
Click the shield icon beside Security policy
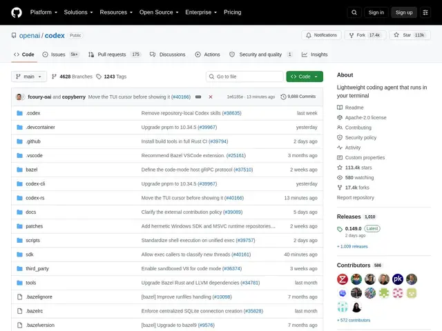click(x=340, y=138)
